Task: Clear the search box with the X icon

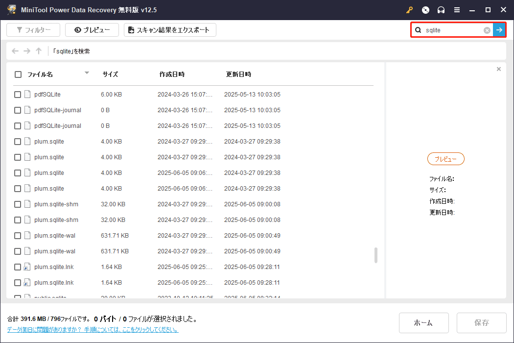Action: tap(487, 30)
